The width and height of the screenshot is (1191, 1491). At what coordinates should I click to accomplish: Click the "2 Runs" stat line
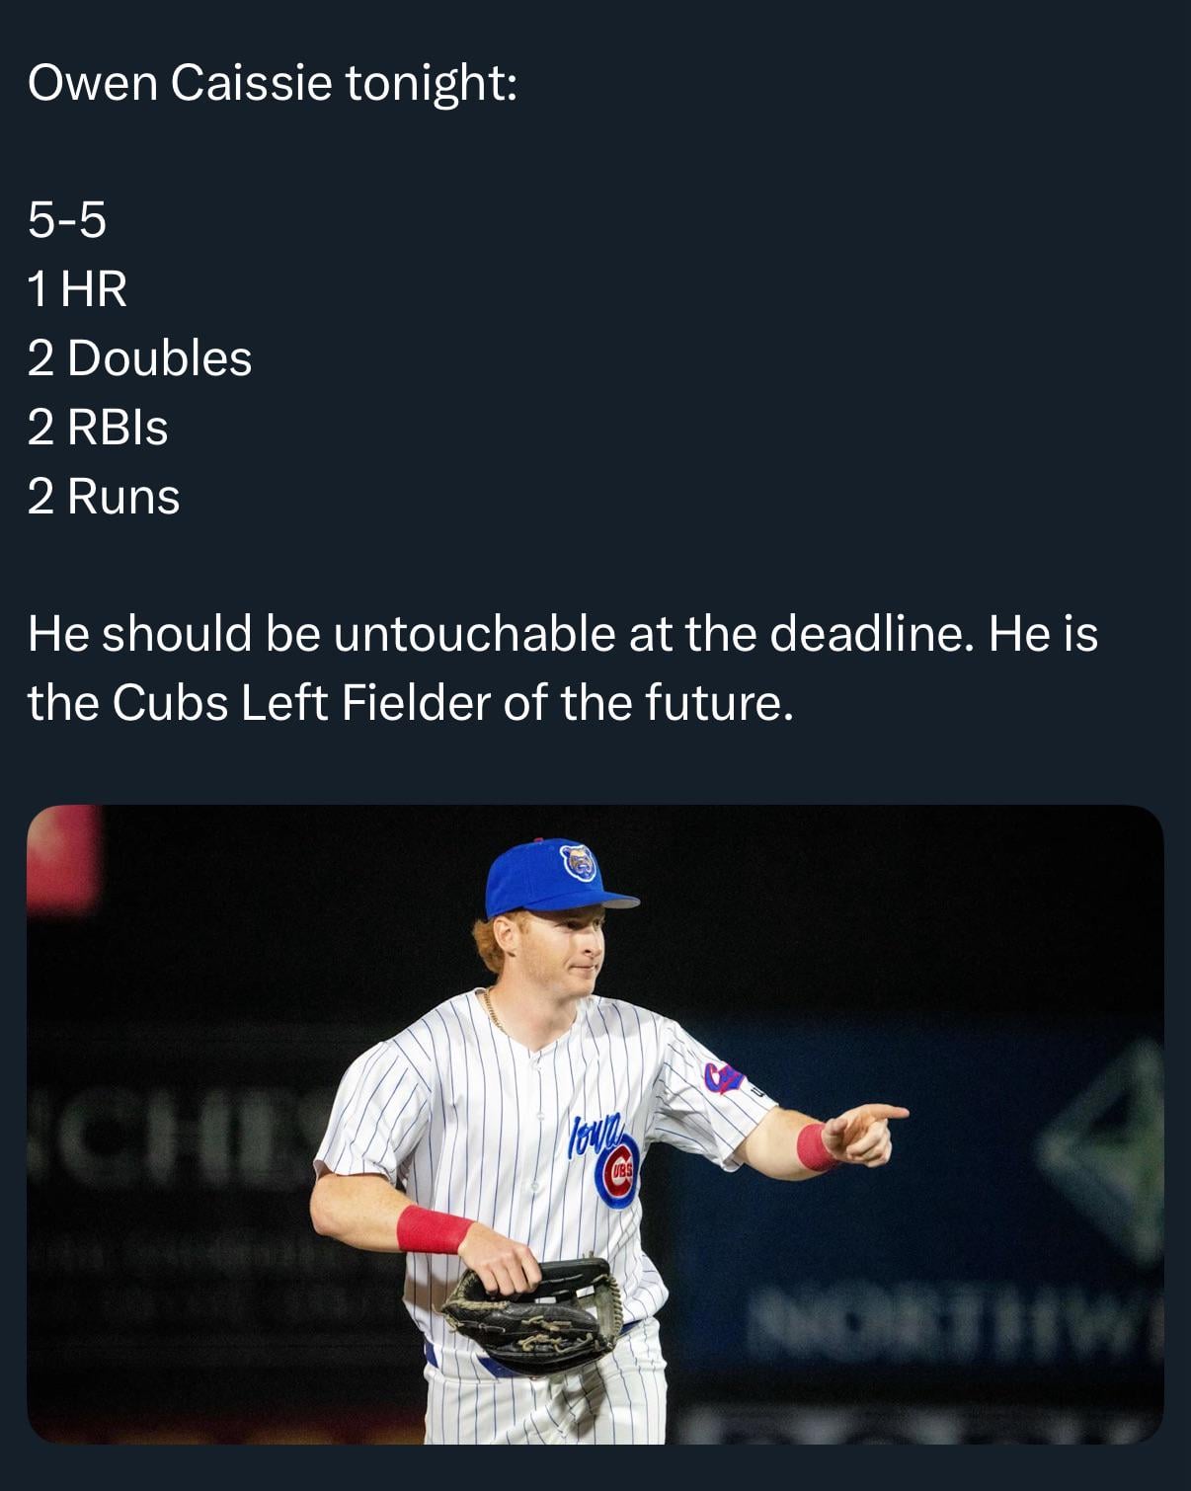coord(104,496)
